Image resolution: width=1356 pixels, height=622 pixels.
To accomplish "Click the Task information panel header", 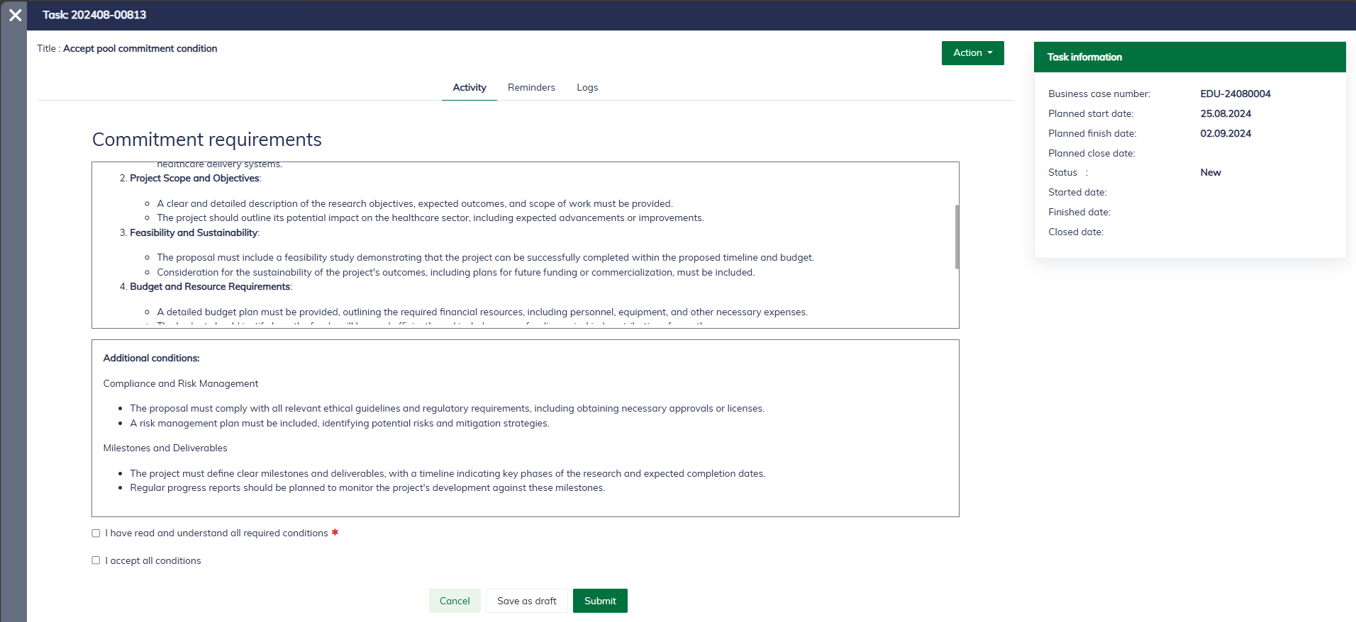I will pos(1189,57).
